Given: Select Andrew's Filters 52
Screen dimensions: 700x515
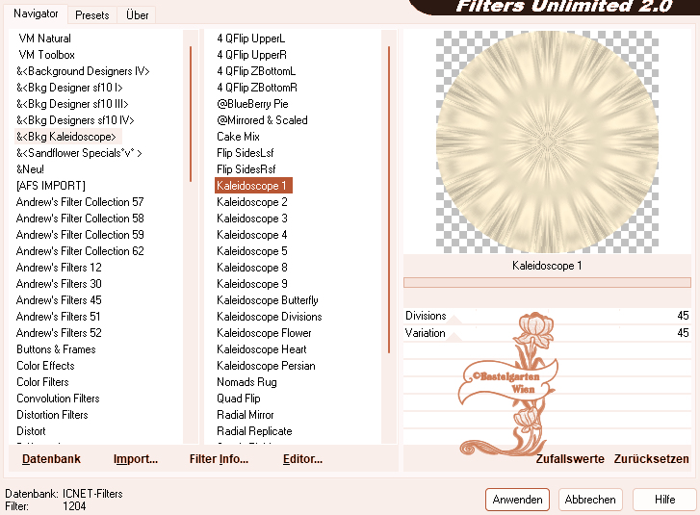Looking at the screenshot, I should (59, 333).
